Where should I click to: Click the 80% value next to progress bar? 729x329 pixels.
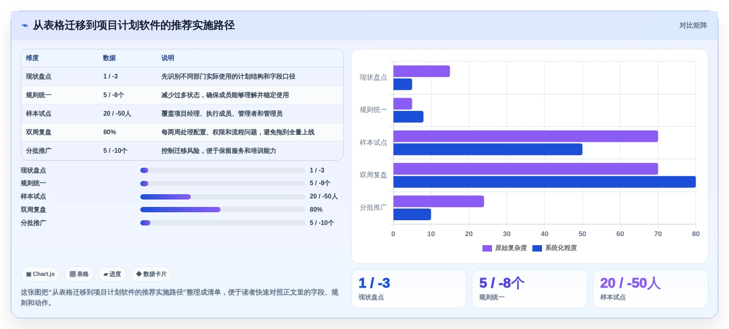[316, 210]
